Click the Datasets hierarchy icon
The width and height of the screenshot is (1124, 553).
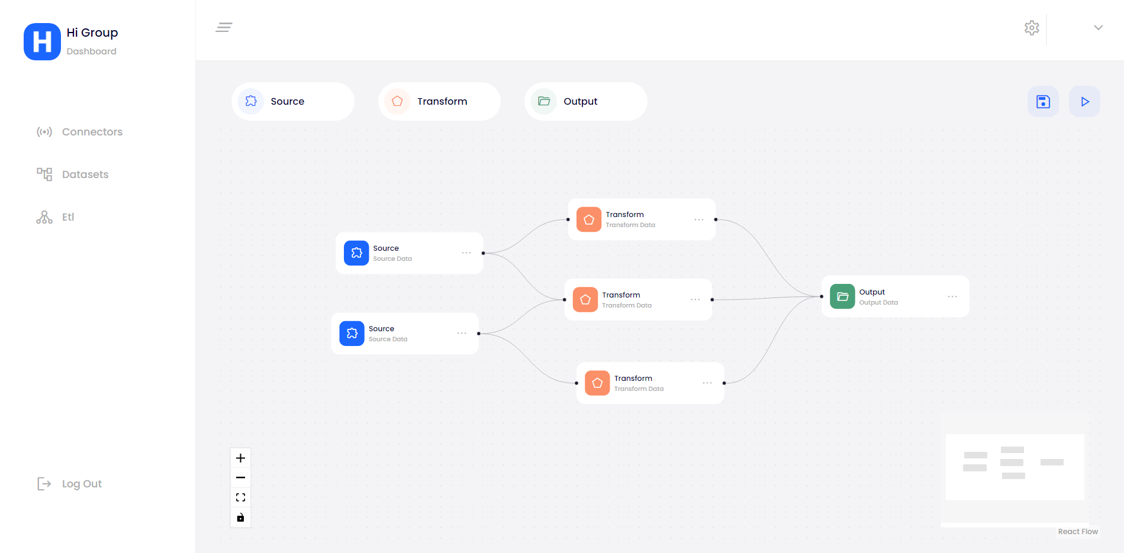pyautogui.click(x=44, y=174)
